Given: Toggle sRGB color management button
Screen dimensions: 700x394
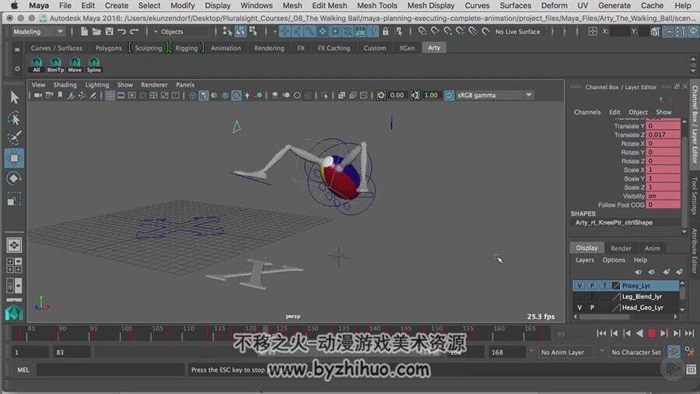Looking at the screenshot, I should 449,95.
